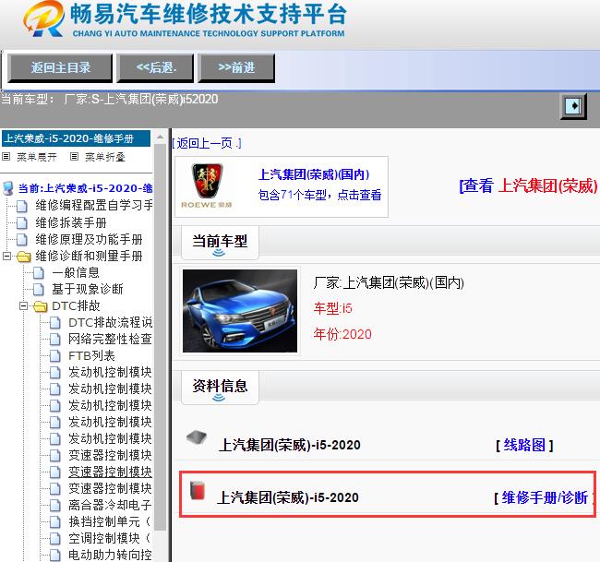
Task: Open 基于现象诊断 tree item
Action: (x=88, y=289)
